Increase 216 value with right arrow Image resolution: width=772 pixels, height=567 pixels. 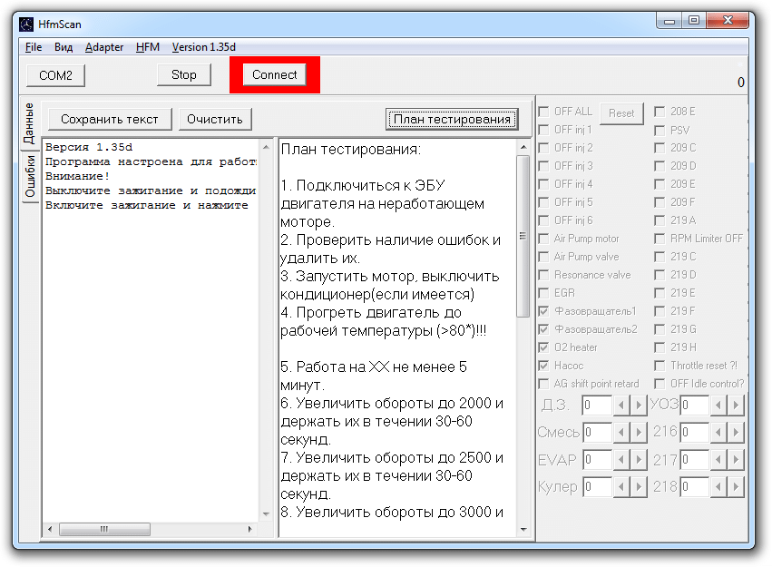click(736, 432)
